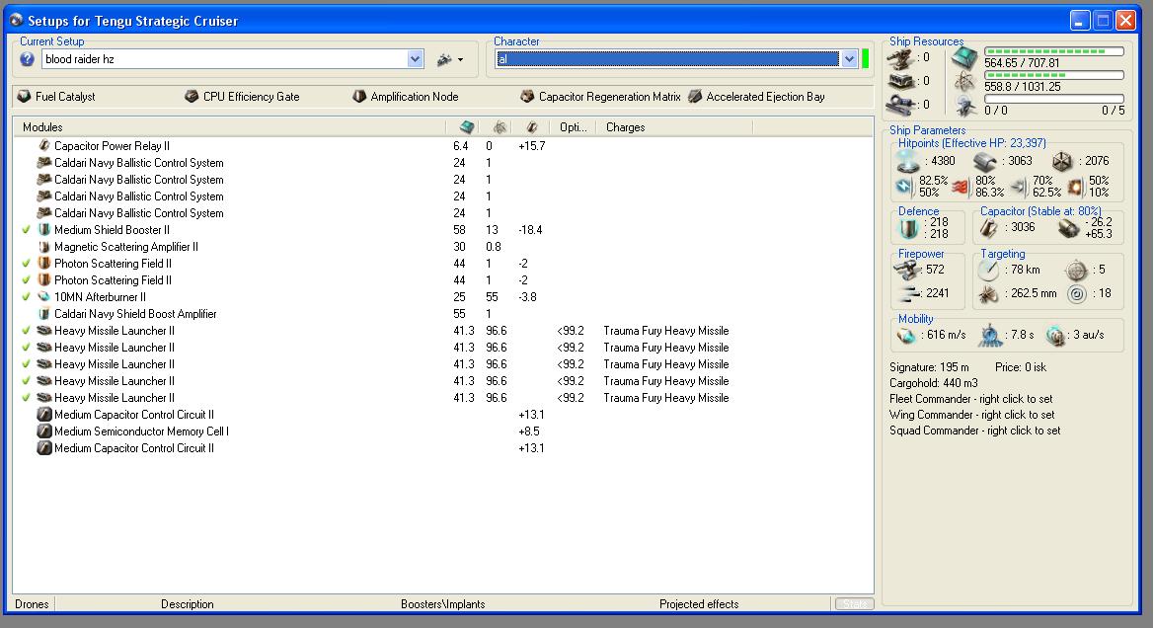Click the 'Cargohold: 440 m3' text
Viewport: 1154px width, 628px height.
point(933,383)
